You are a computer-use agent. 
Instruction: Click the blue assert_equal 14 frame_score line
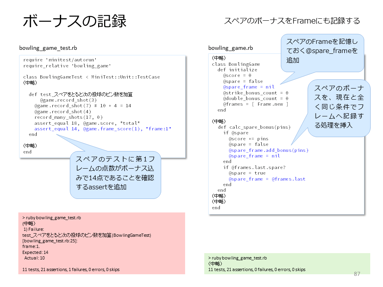[x=103, y=129]
